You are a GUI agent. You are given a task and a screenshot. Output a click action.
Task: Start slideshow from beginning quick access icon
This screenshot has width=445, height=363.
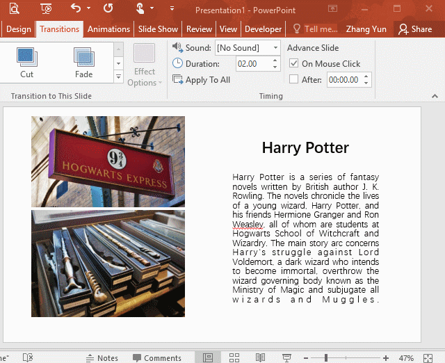coord(46,8)
